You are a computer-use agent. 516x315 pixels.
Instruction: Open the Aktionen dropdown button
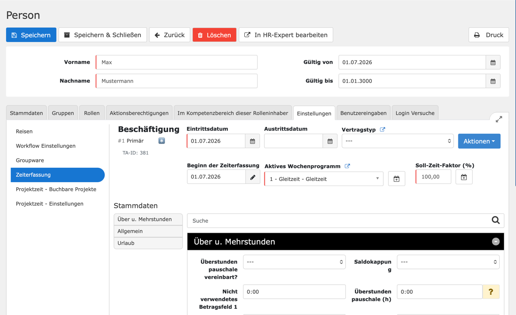(x=479, y=141)
